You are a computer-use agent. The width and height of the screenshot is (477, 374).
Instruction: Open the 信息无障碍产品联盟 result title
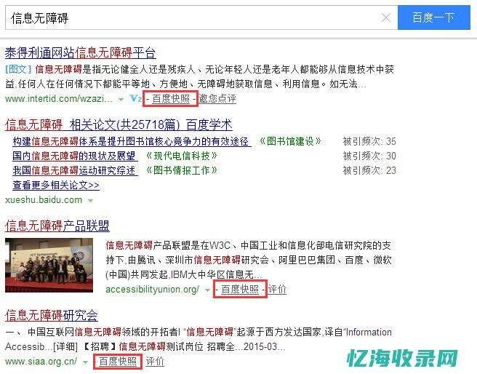[57, 226]
